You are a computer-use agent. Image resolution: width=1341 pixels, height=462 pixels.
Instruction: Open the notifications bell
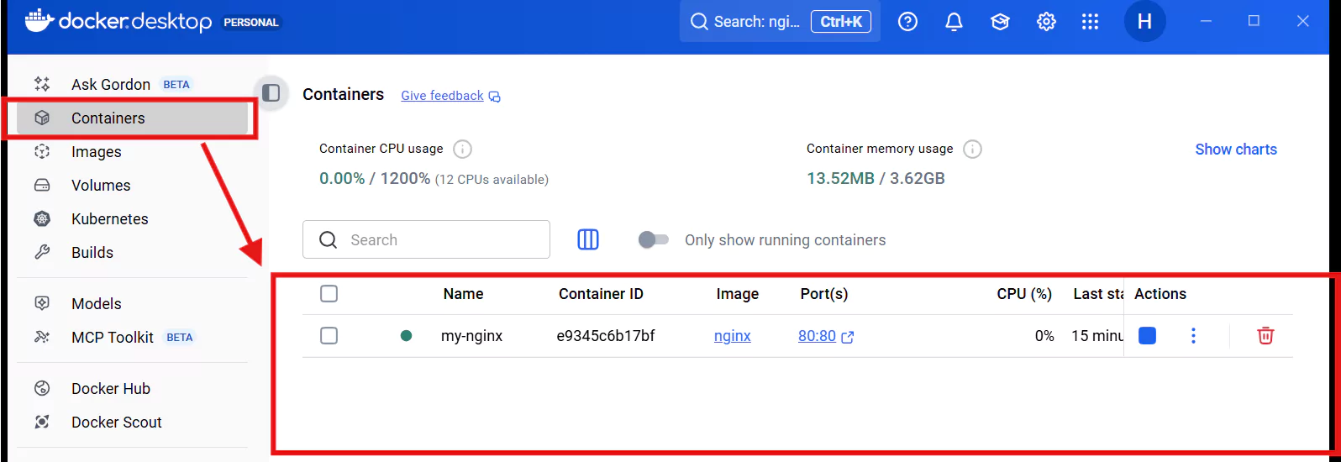(954, 22)
